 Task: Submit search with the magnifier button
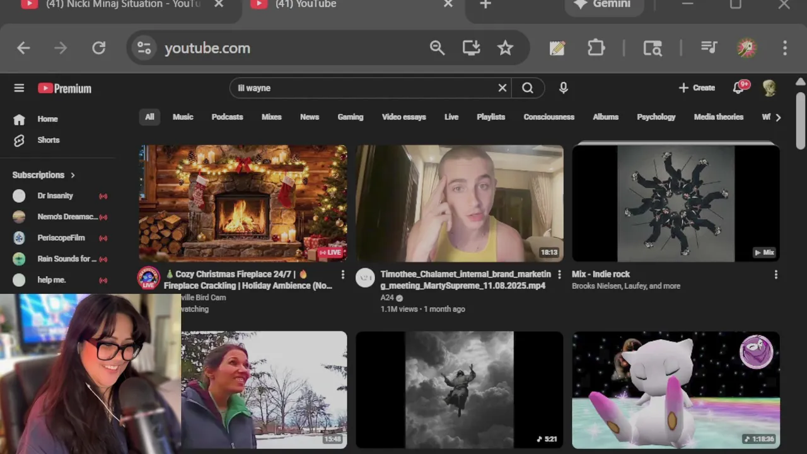tap(528, 88)
